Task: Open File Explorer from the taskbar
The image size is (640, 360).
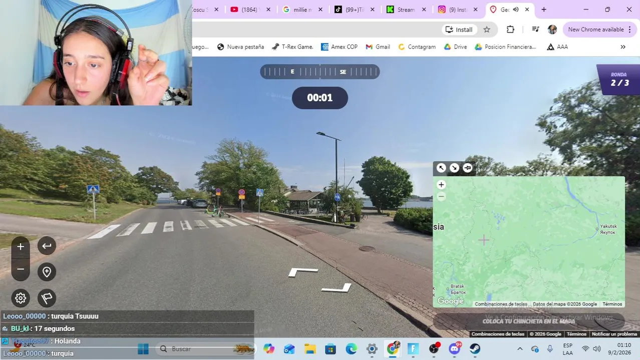Action: tap(310, 348)
